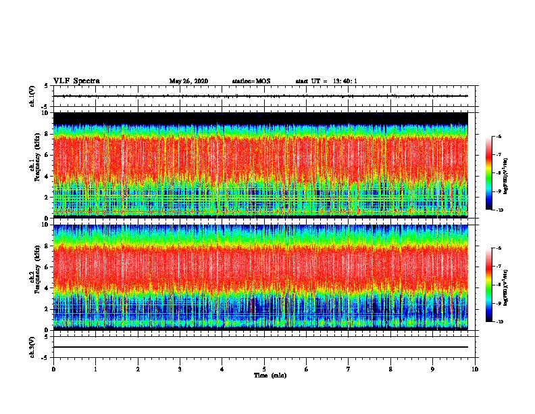
Task: Click the "VLF Spectra" title text
Action: pyautogui.click(x=76, y=81)
